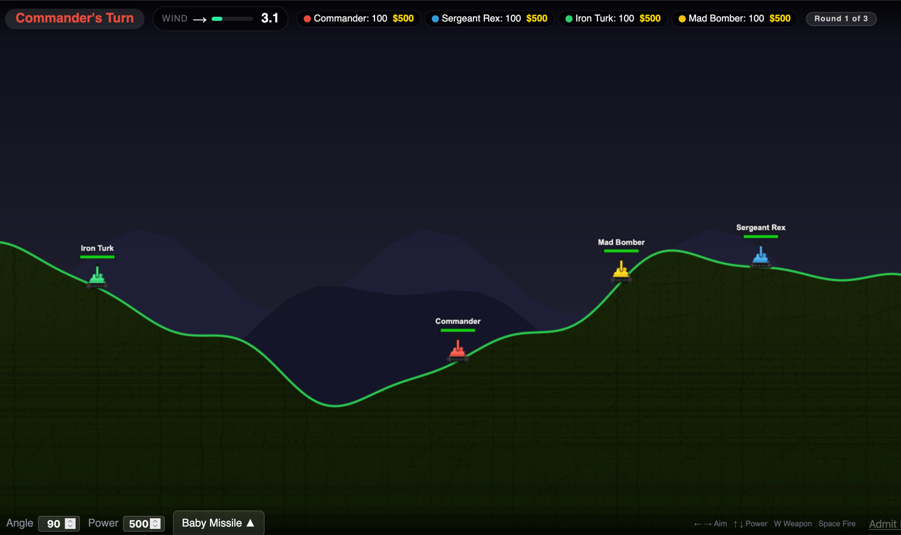The image size is (901, 535).
Task: Click the Round 1 of 3 badge
Action: point(841,19)
